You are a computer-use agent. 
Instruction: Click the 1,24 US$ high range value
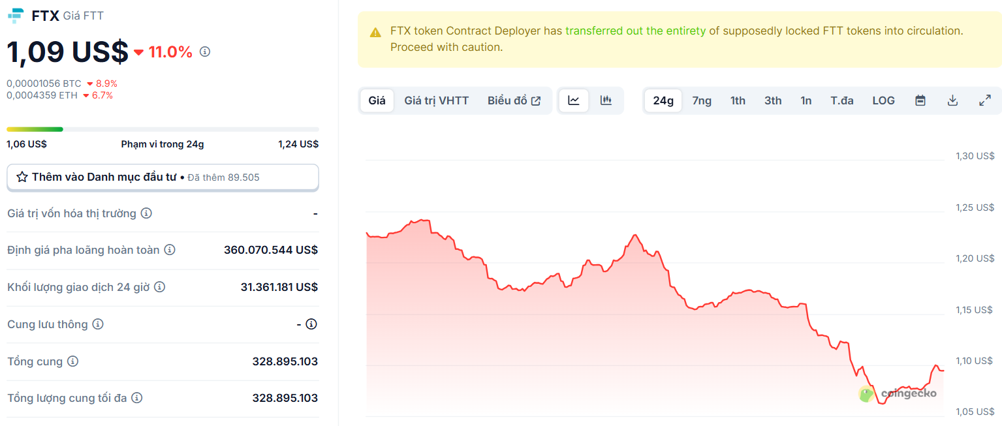click(x=298, y=144)
